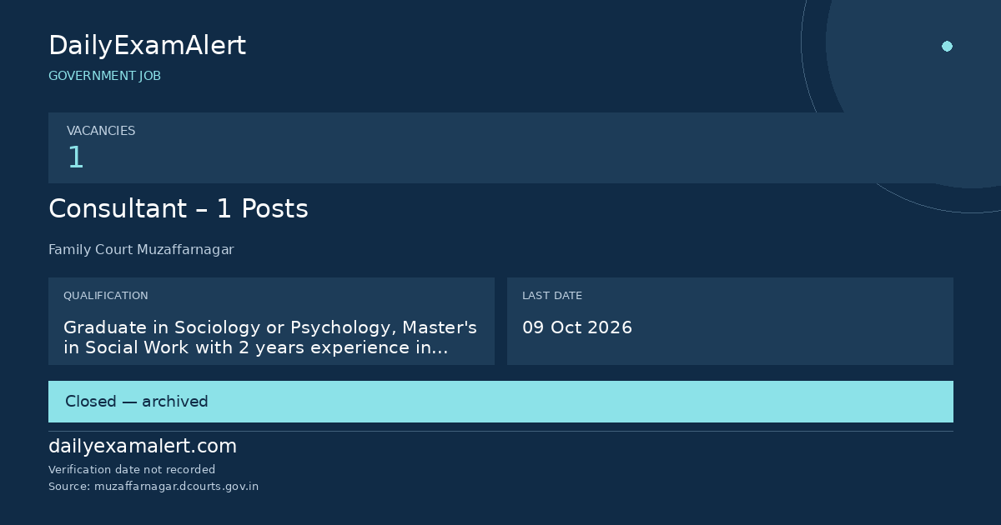The image size is (1001, 525).
Task: Open dailyexamalert.com link
Action: [143, 447]
